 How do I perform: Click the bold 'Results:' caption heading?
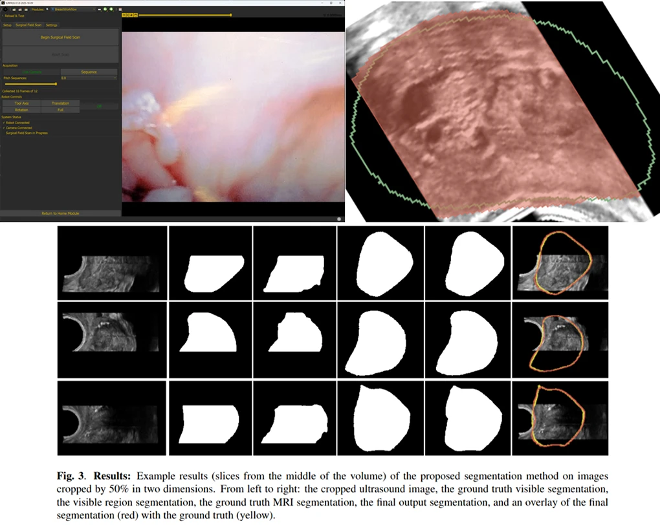[112, 476]
